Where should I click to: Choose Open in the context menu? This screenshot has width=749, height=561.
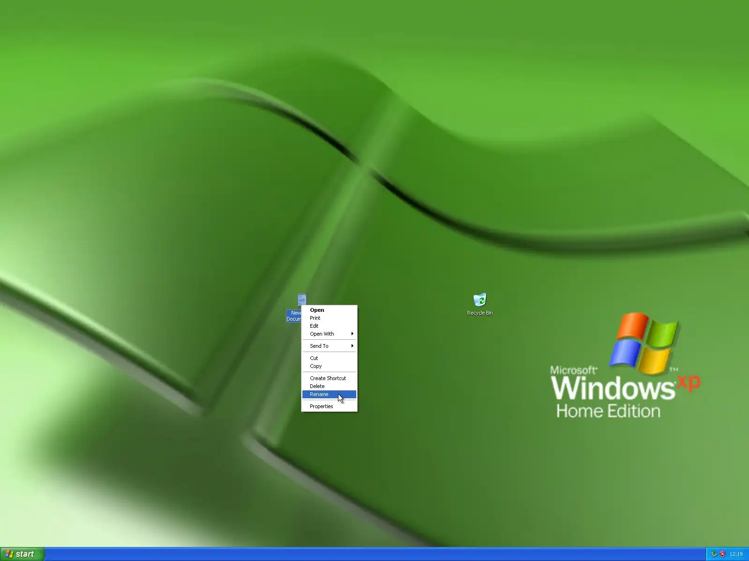point(329,310)
